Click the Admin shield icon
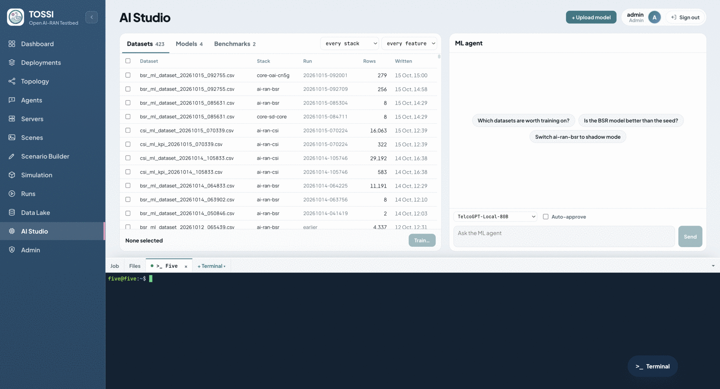Image resolution: width=720 pixels, height=389 pixels. click(x=12, y=250)
